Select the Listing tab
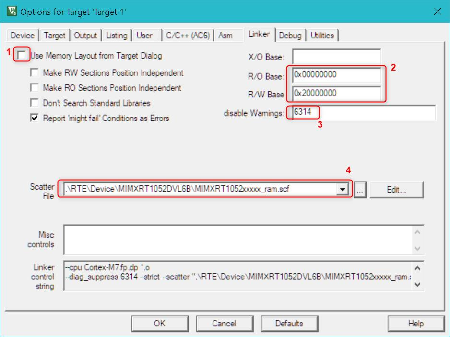 (117, 36)
